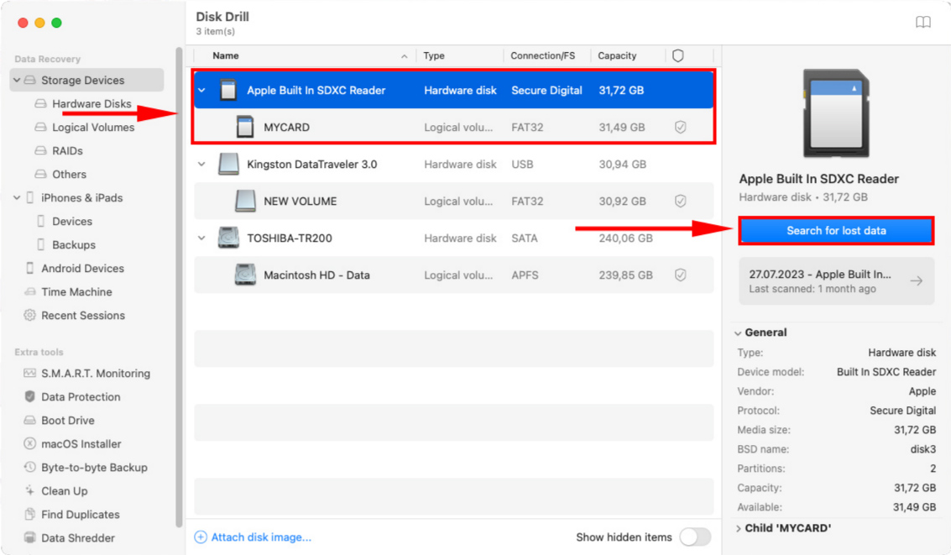Click the Data Protection shield icon in sidebar
Image resolution: width=951 pixels, height=555 pixels.
[x=29, y=396]
